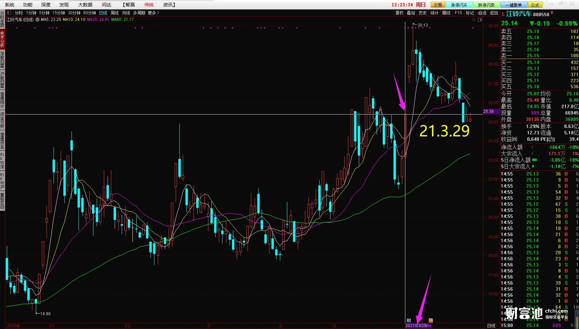The width and height of the screenshot is (579, 329).
Task: Click the L badge before 江铃汽车
Action: click(x=503, y=14)
